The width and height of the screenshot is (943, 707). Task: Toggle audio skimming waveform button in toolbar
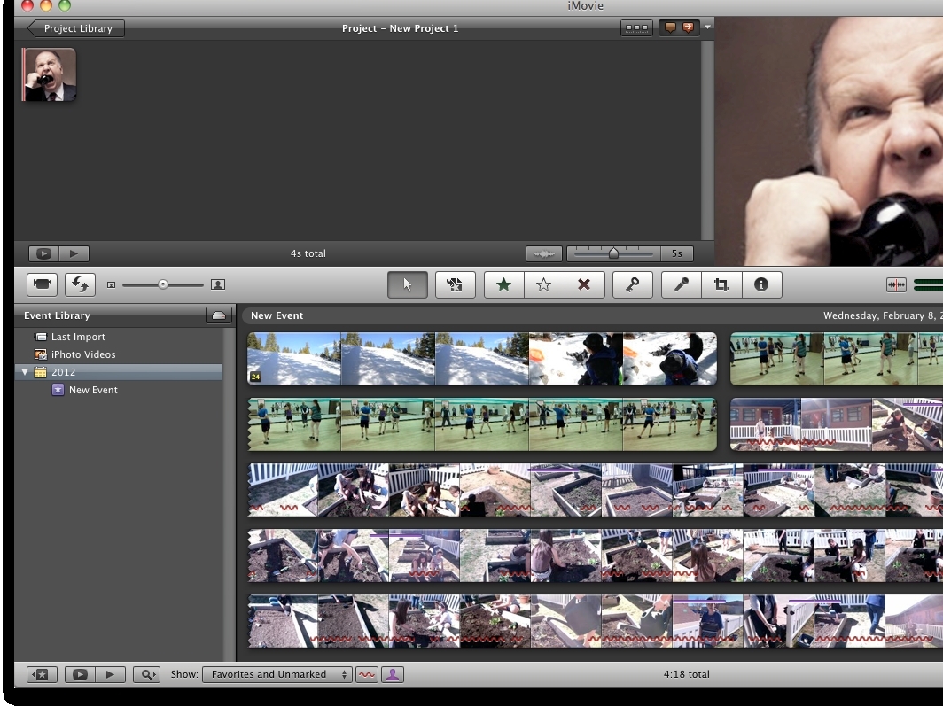[x=896, y=284]
